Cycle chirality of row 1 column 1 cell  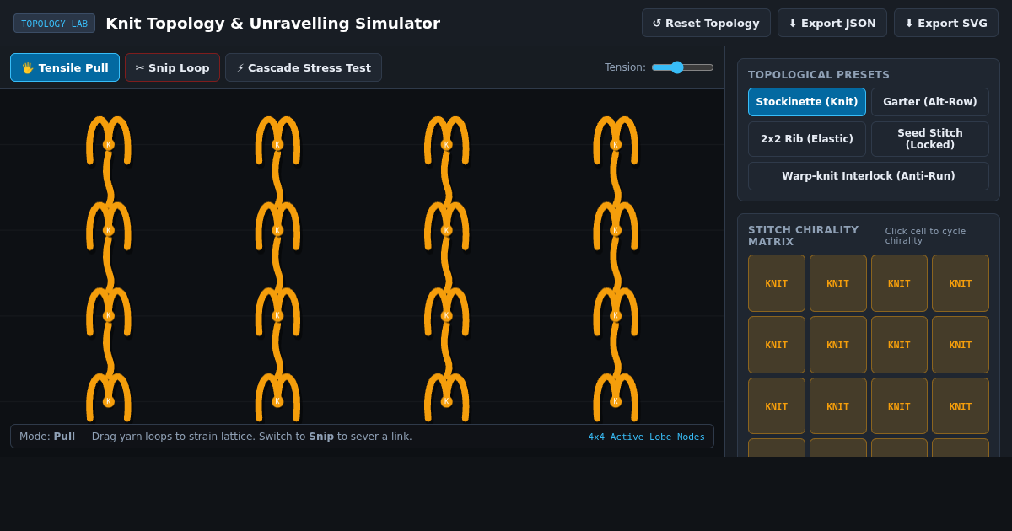(776, 283)
